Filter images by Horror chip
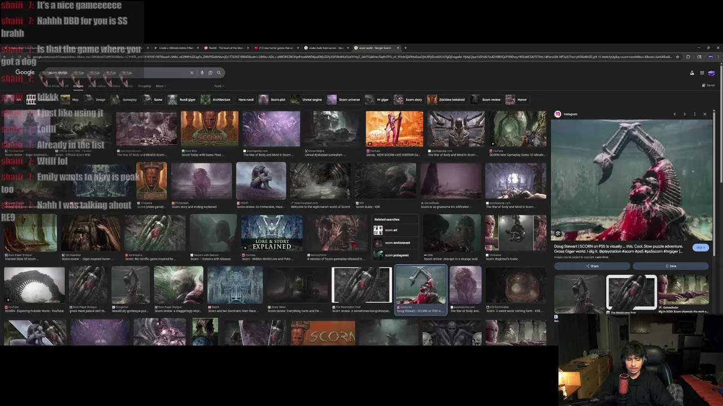 coord(517,100)
